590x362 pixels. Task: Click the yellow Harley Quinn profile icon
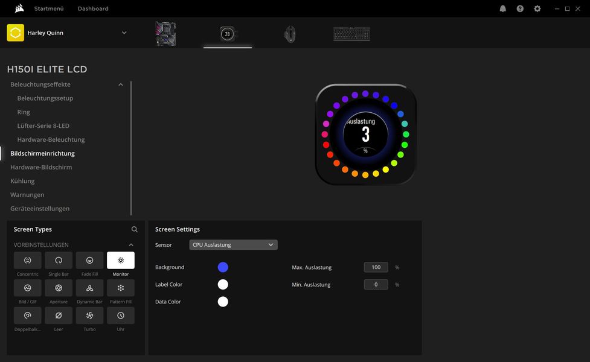tap(16, 33)
